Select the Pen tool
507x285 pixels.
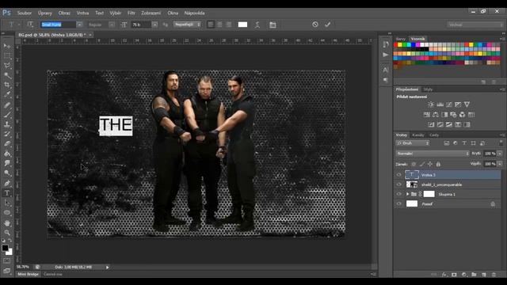pos(7,183)
